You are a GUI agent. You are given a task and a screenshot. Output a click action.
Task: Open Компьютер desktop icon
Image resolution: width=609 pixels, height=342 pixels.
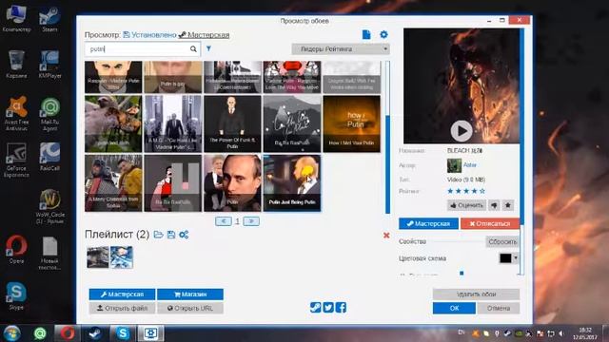tap(16, 19)
